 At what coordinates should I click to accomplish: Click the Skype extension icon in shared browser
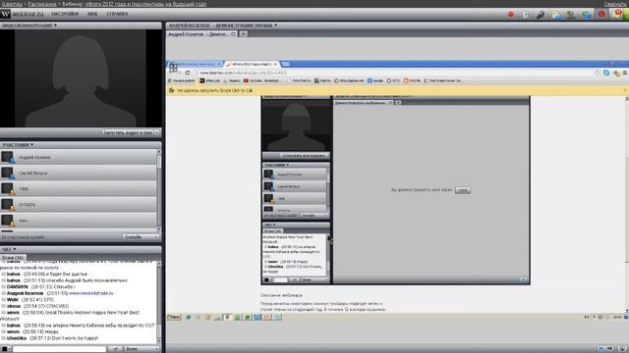(606, 73)
